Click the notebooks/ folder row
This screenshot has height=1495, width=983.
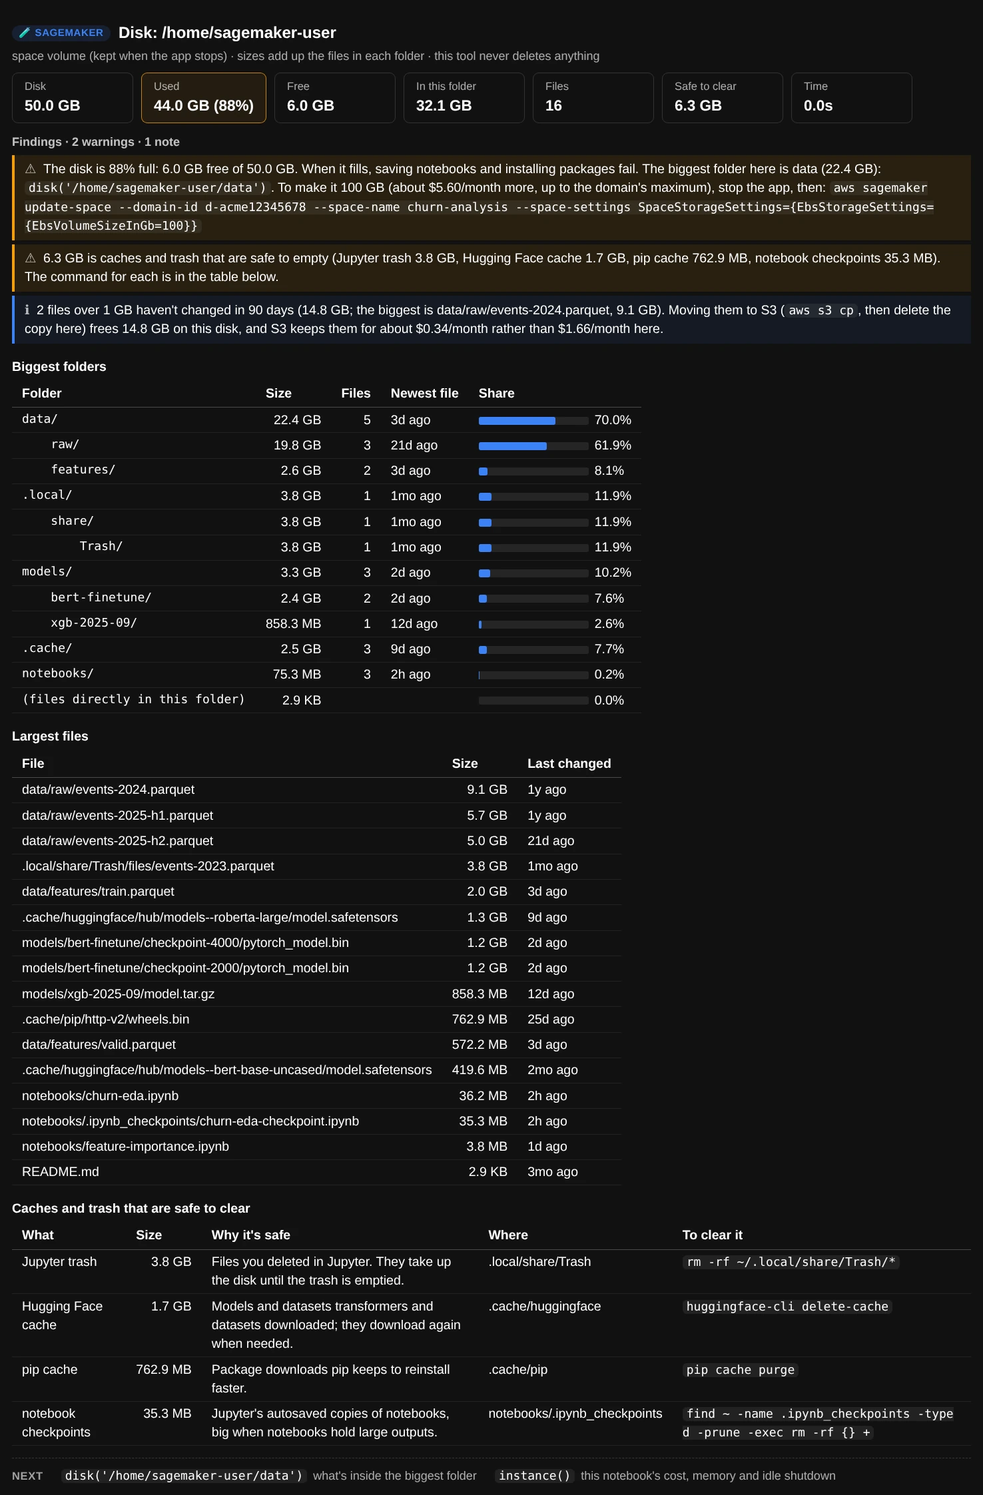[326, 675]
